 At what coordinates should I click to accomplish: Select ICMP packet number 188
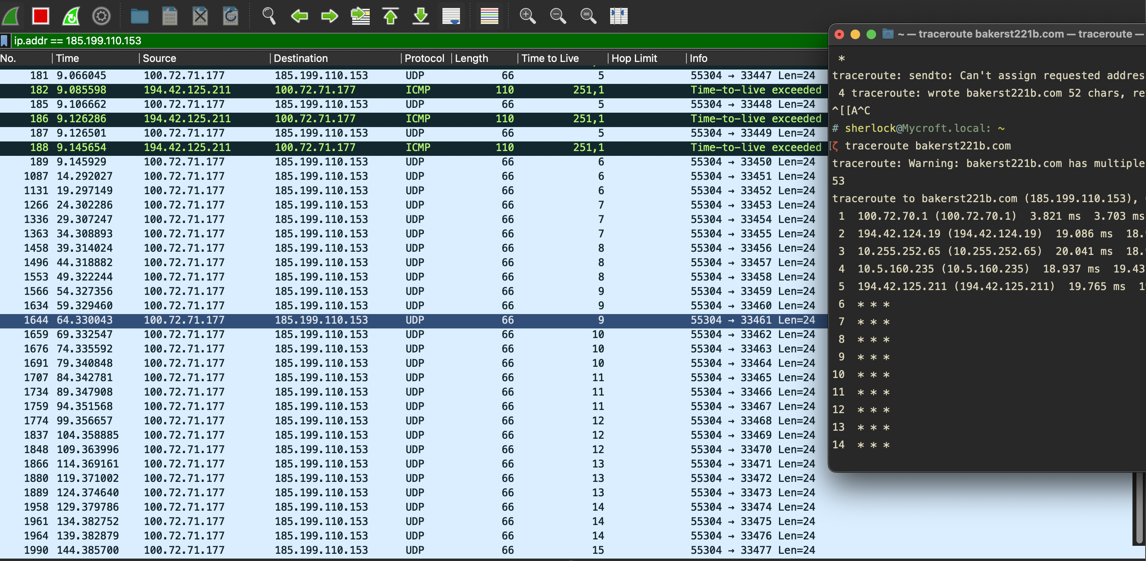[414, 147]
